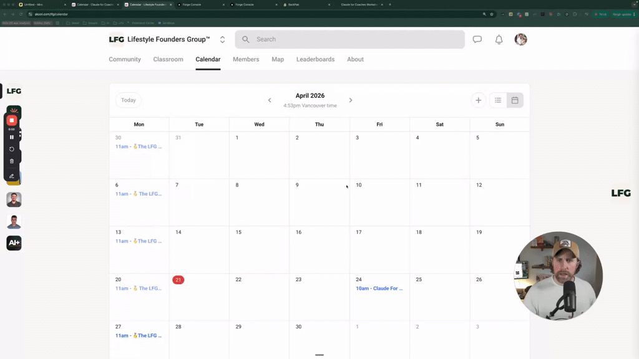Switch to BackPak browser tab

click(x=306, y=4)
